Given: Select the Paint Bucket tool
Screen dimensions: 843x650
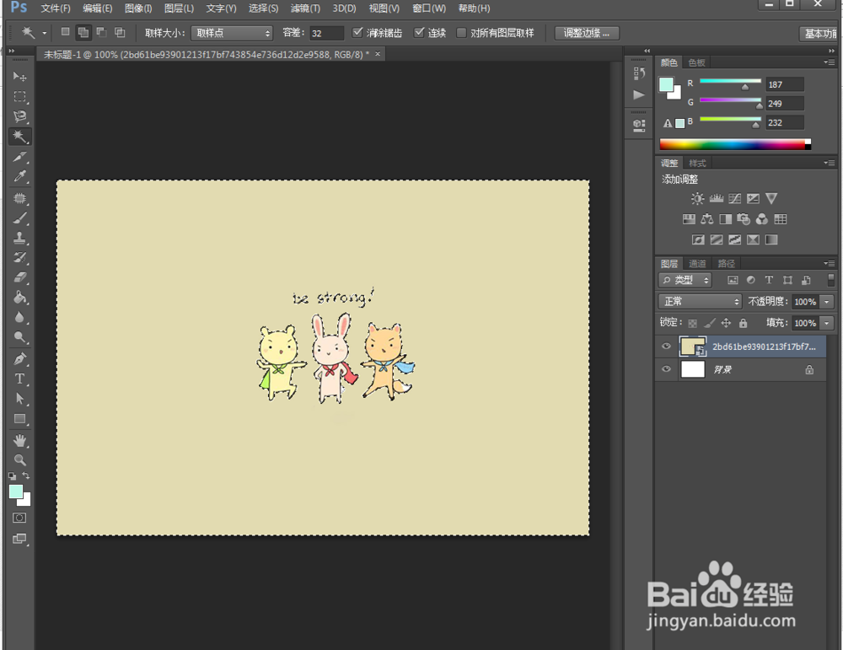Looking at the screenshot, I should click(19, 298).
